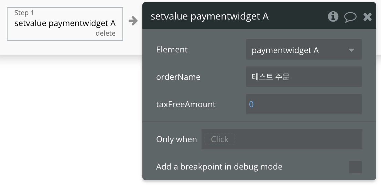Click the property panel title bar text
The height and width of the screenshot is (187, 381).
coord(210,16)
